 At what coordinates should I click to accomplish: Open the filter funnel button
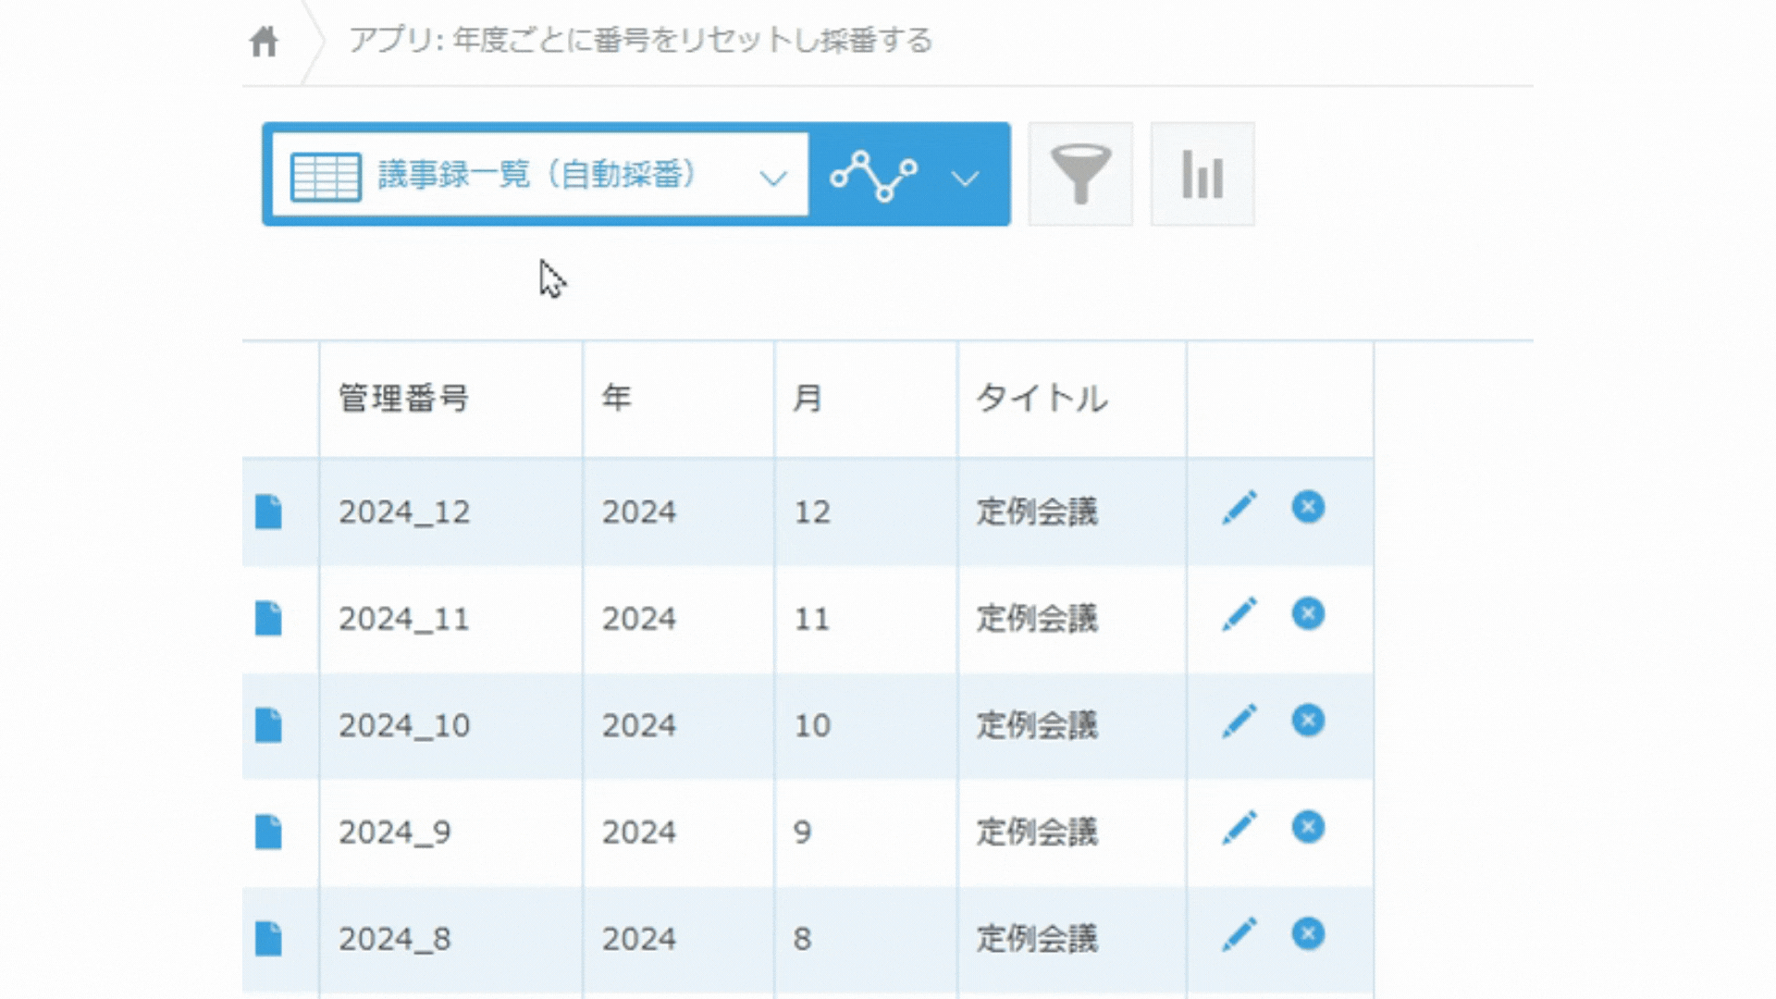coord(1080,174)
